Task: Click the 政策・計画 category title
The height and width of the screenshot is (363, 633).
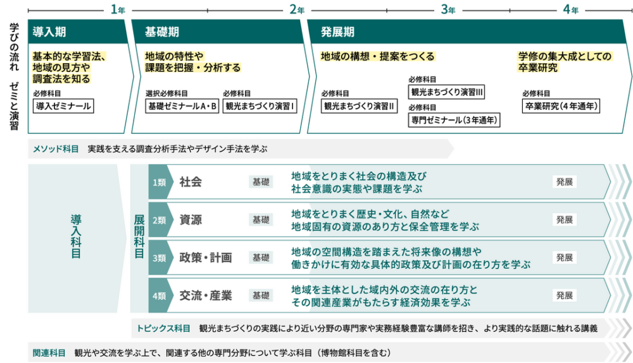Action: point(206,258)
